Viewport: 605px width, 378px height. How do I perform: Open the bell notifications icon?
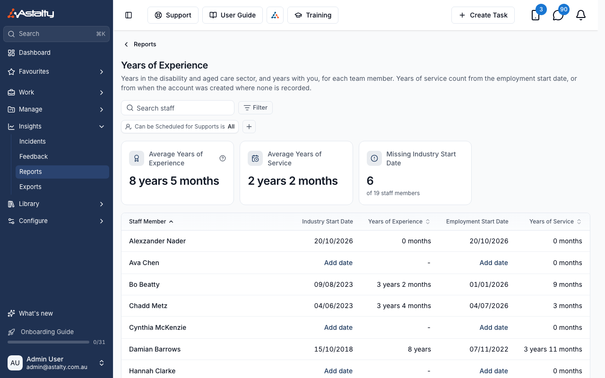pyautogui.click(x=581, y=15)
